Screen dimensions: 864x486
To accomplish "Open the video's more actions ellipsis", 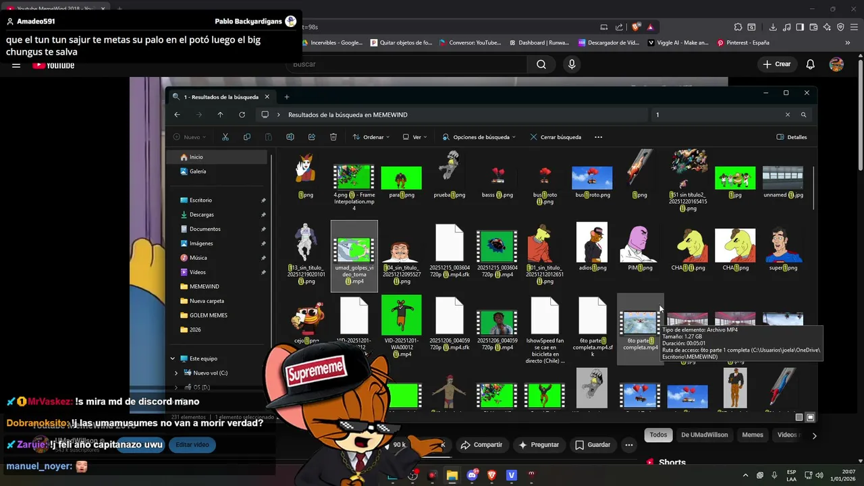I will [x=629, y=445].
